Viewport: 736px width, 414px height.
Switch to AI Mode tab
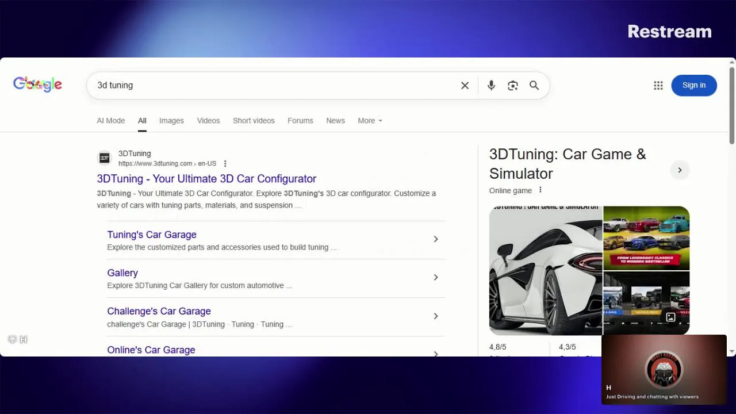(x=111, y=121)
